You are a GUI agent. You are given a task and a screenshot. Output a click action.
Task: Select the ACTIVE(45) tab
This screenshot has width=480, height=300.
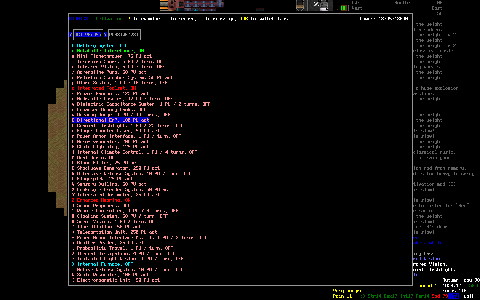point(88,35)
